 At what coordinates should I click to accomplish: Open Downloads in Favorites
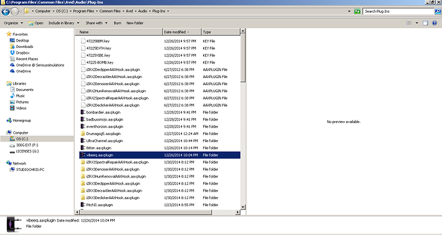[x=24, y=47]
